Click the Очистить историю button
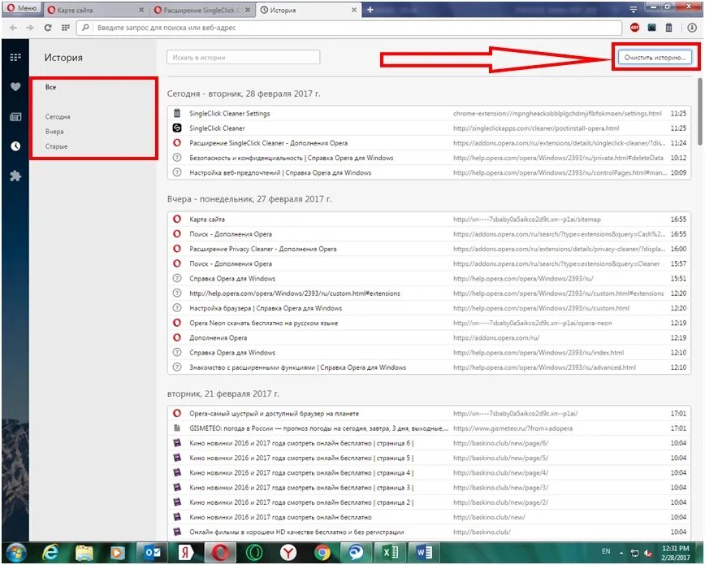This screenshot has height=565, width=705. [655, 57]
